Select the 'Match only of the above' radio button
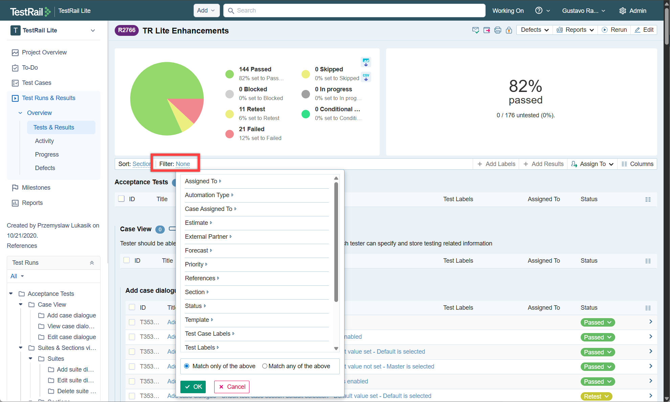 pyautogui.click(x=187, y=366)
